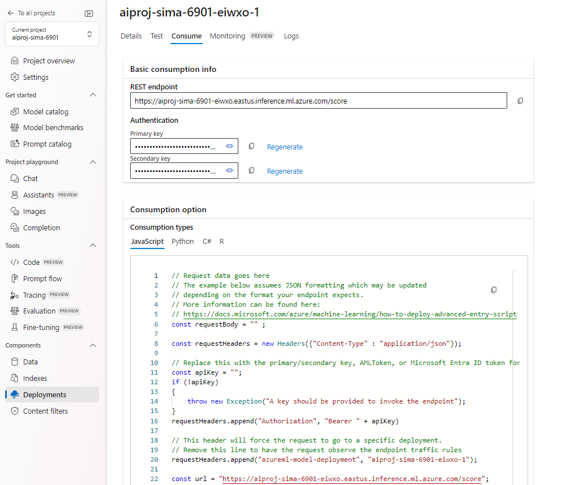Collapse the sidebar panel icon

coord(89,14)
